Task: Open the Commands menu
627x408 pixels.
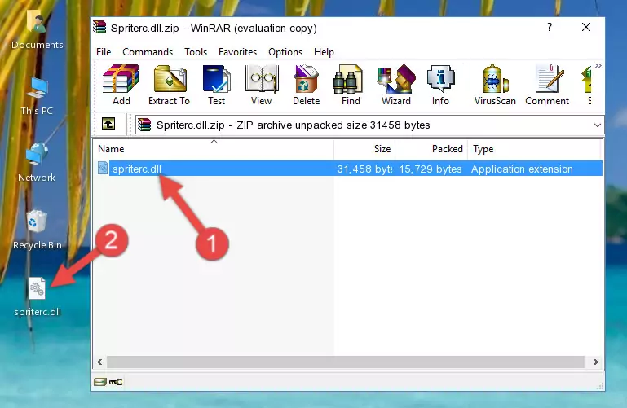Action: pos(148,52)
